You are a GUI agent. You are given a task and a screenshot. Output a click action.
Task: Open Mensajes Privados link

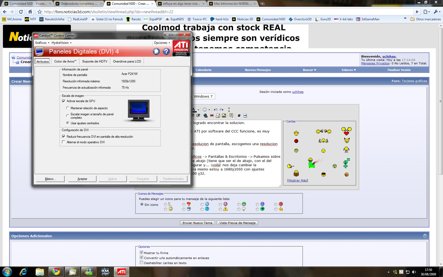[x=375, y=63]
